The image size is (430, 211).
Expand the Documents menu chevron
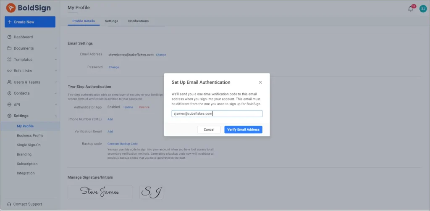click(56, 48)
